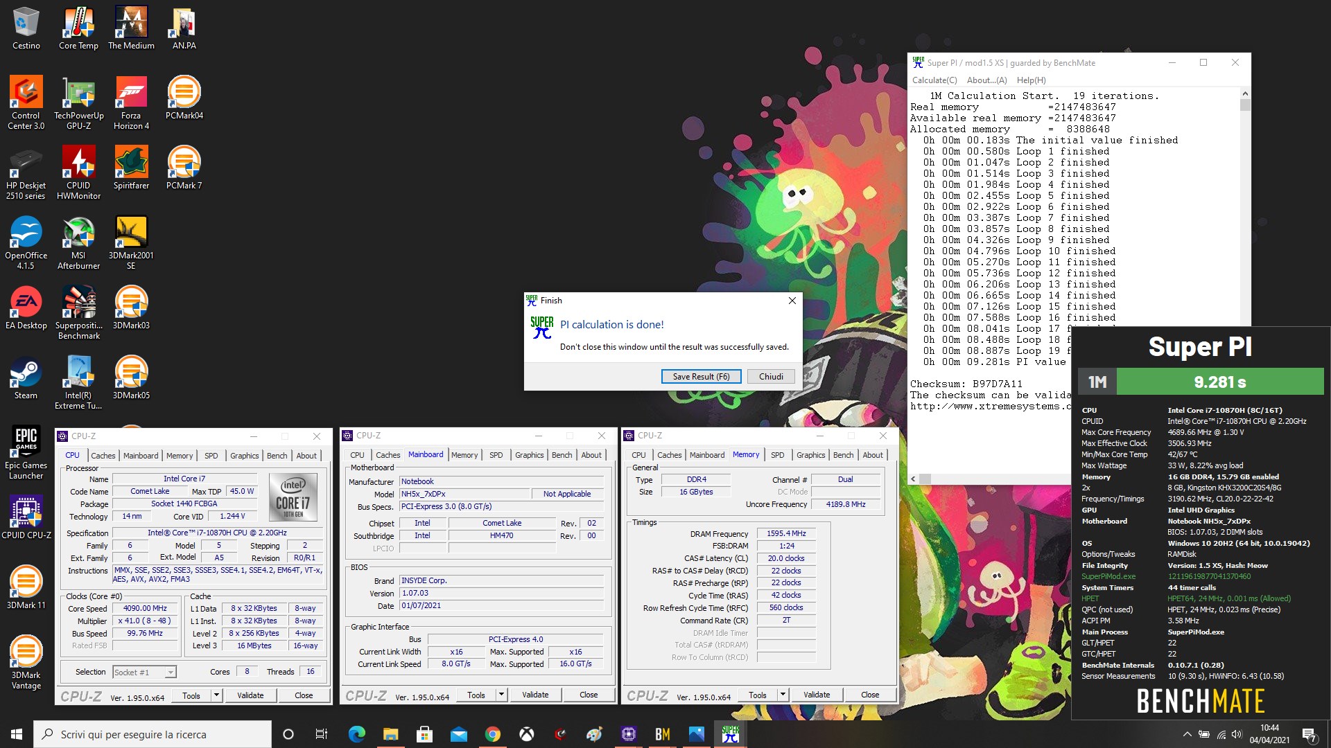Click the Windows search box

pos(153,734)
